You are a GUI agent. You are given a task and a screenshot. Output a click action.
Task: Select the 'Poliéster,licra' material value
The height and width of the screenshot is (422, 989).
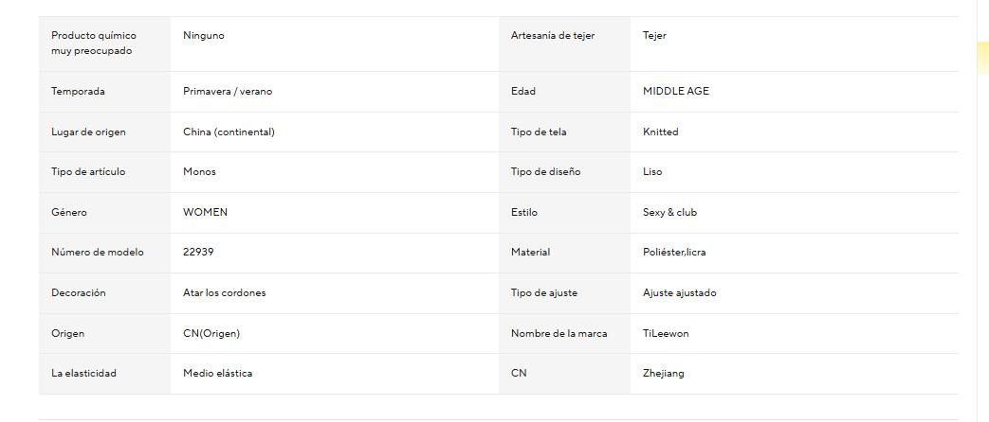click(x=674, y=253)
